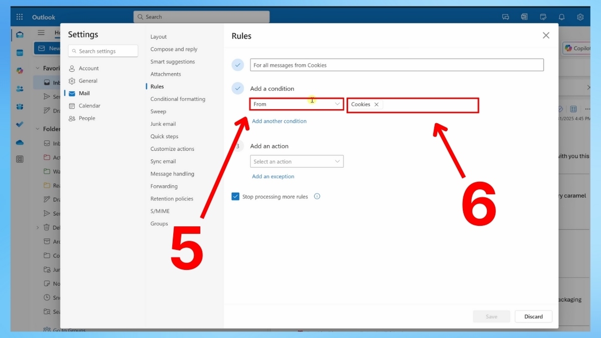Remove the Cookies sender chip
This screenshot has width=601, height=338.
click(376, 105)
